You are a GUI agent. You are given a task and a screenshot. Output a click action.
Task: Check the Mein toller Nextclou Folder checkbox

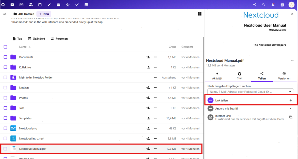[5, 77]
